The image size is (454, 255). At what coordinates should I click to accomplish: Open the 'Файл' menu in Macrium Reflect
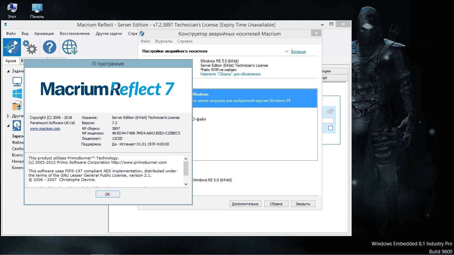(x=11, y=34)
